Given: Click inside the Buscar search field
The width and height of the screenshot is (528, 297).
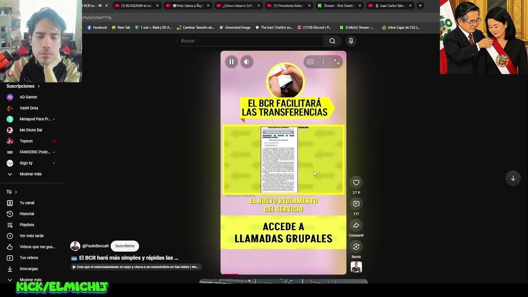Looking at the screenshot, I should [x=250, y=41].
